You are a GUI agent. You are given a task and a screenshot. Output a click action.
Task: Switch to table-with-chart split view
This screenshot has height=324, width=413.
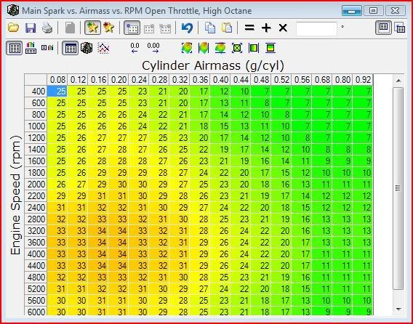31,48
